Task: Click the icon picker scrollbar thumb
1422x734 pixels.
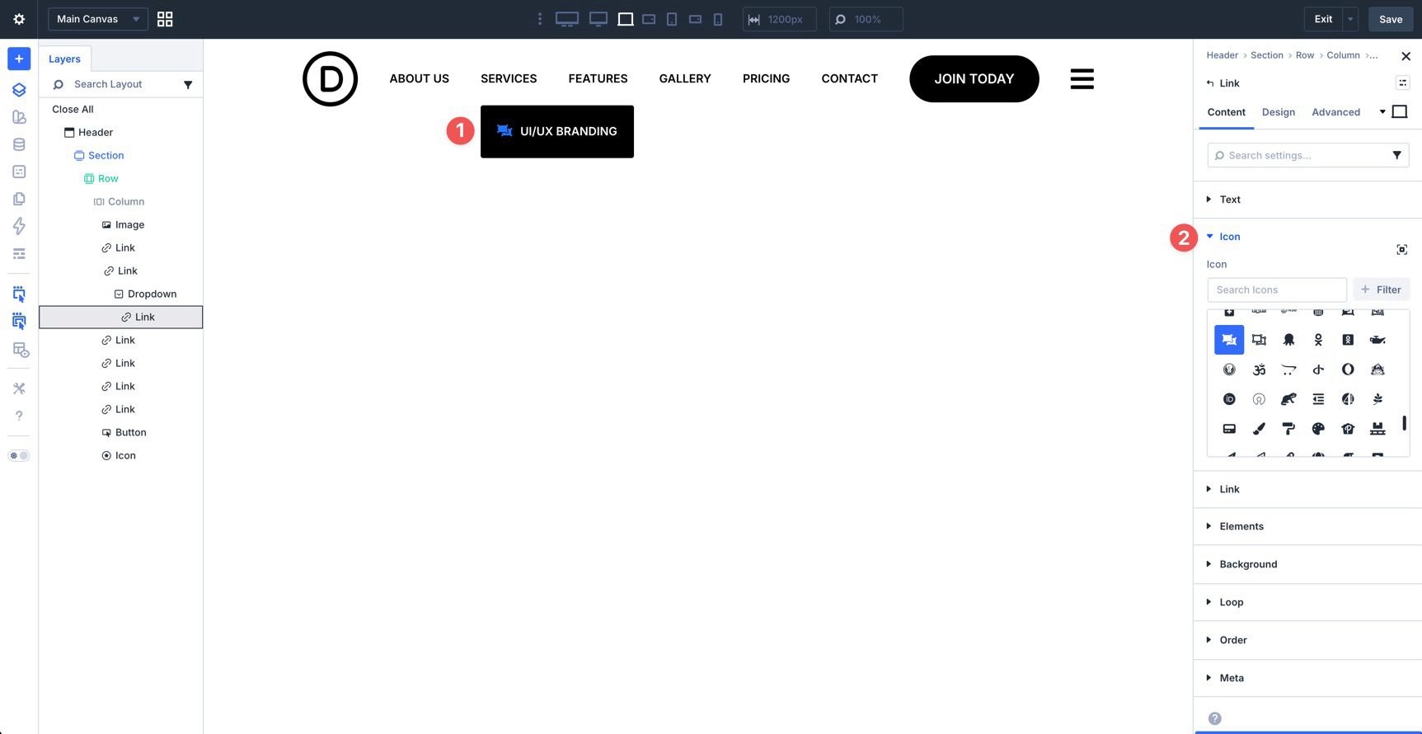Action: (x=1404, y=424)
